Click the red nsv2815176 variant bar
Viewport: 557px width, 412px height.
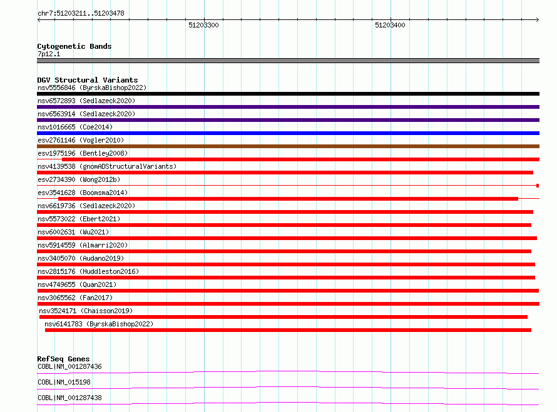pos(286,278)
